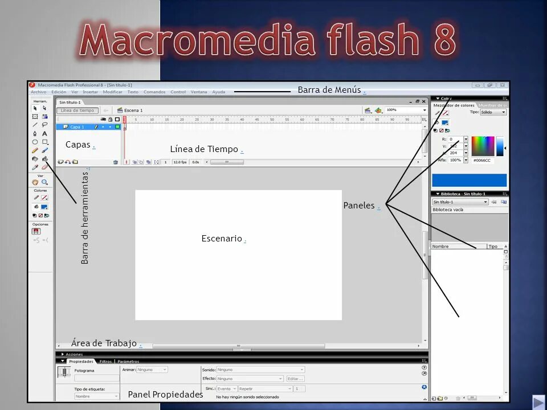Open the Tipo Sólido dropdown
The width and height of the screenshot is (547, 410).
(x=493, y=112)
